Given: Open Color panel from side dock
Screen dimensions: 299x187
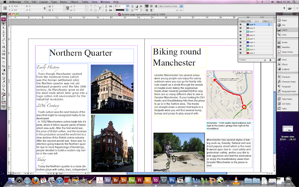Looking at the screenshot, I should coord(287,59).
